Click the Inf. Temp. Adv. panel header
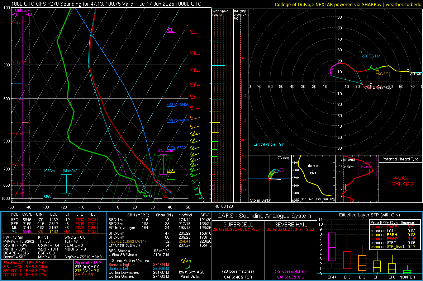 point(240,15)
